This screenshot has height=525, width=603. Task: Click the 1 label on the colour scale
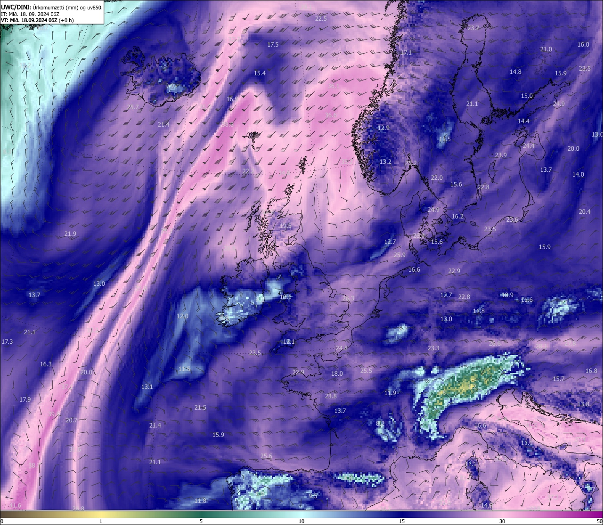(x=100, y=521)
